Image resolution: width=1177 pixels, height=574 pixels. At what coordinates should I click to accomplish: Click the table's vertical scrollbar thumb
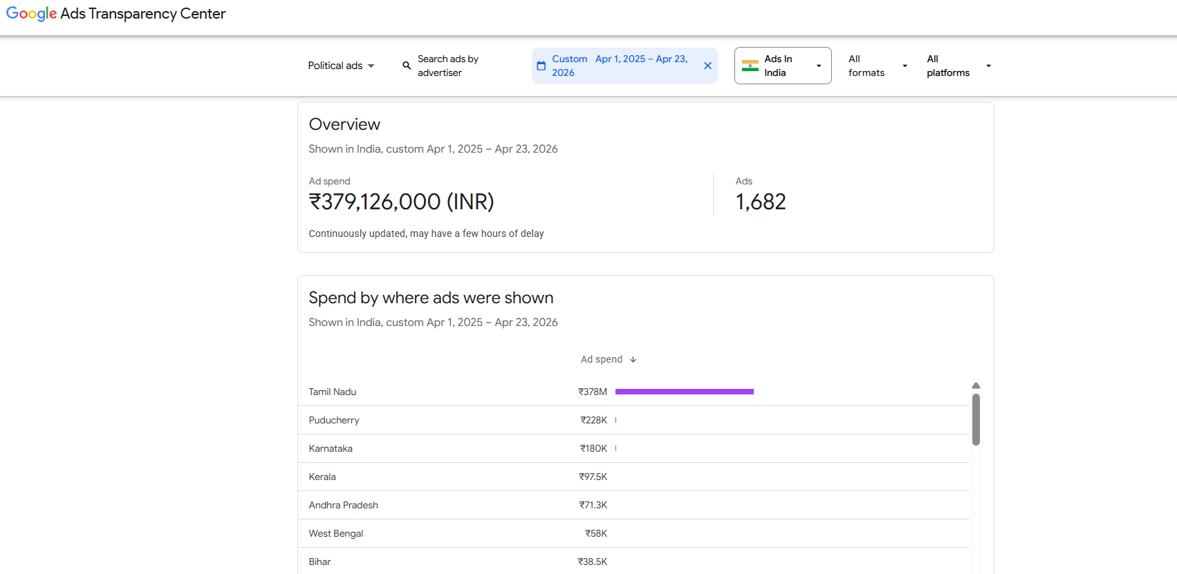[x=976, y=419]
